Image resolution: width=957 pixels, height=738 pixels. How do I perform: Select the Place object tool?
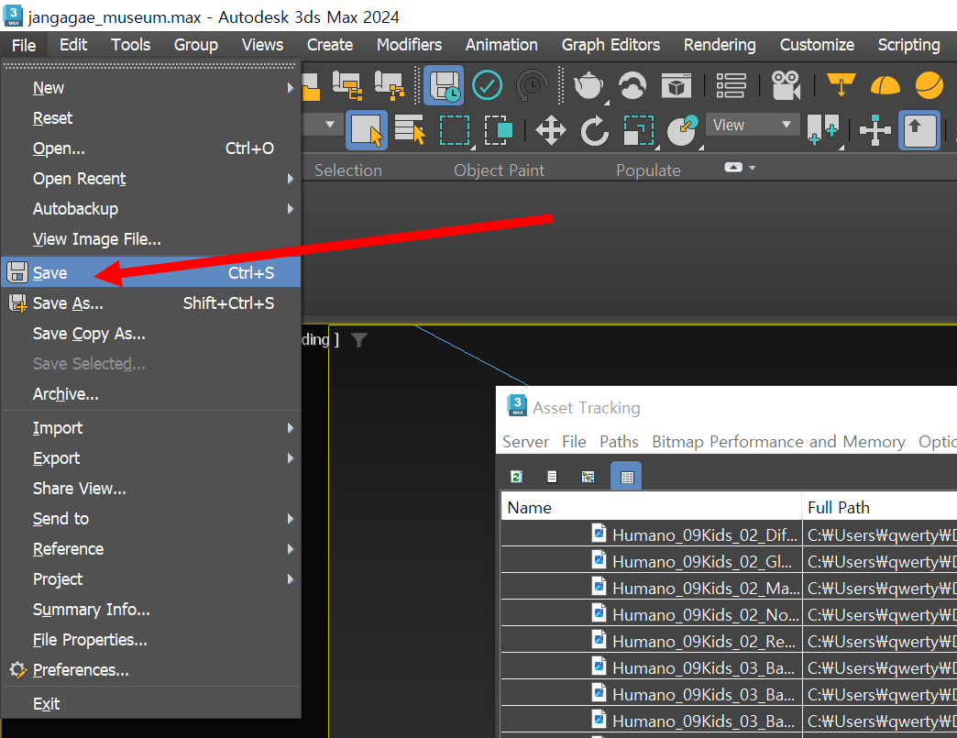point(682,130)
